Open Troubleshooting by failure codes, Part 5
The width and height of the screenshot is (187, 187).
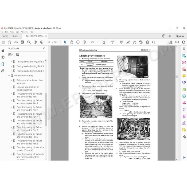(x=29, y=122)
